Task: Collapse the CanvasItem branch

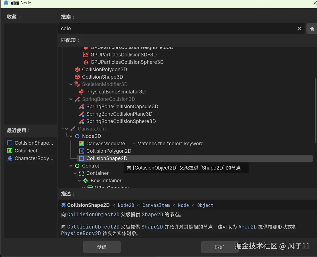Action: [x=66, y=129]
